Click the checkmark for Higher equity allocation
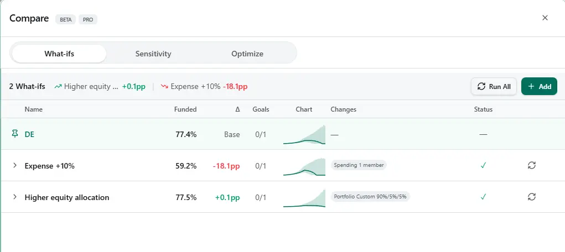The image size is (565, 252). pos(483,197)
